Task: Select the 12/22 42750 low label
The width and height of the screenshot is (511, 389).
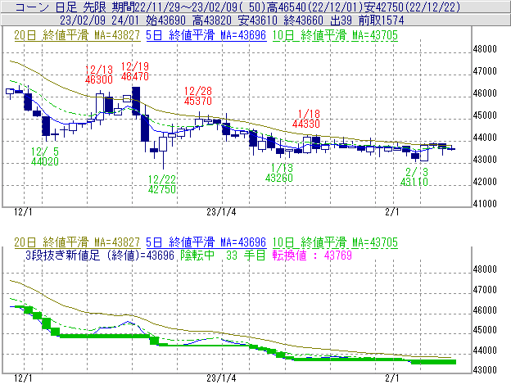Action: [162, 184]
